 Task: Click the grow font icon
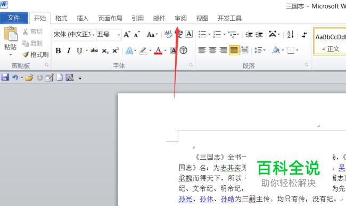(x=127, y=35)
